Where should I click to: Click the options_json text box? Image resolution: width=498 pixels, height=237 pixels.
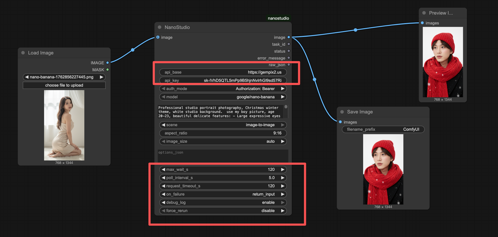223,156
